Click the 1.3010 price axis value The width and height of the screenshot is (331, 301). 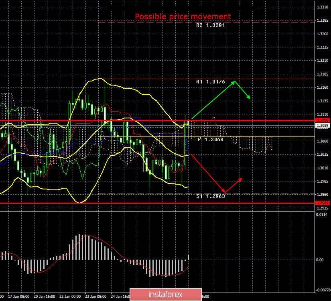click(x=323, y=168)
